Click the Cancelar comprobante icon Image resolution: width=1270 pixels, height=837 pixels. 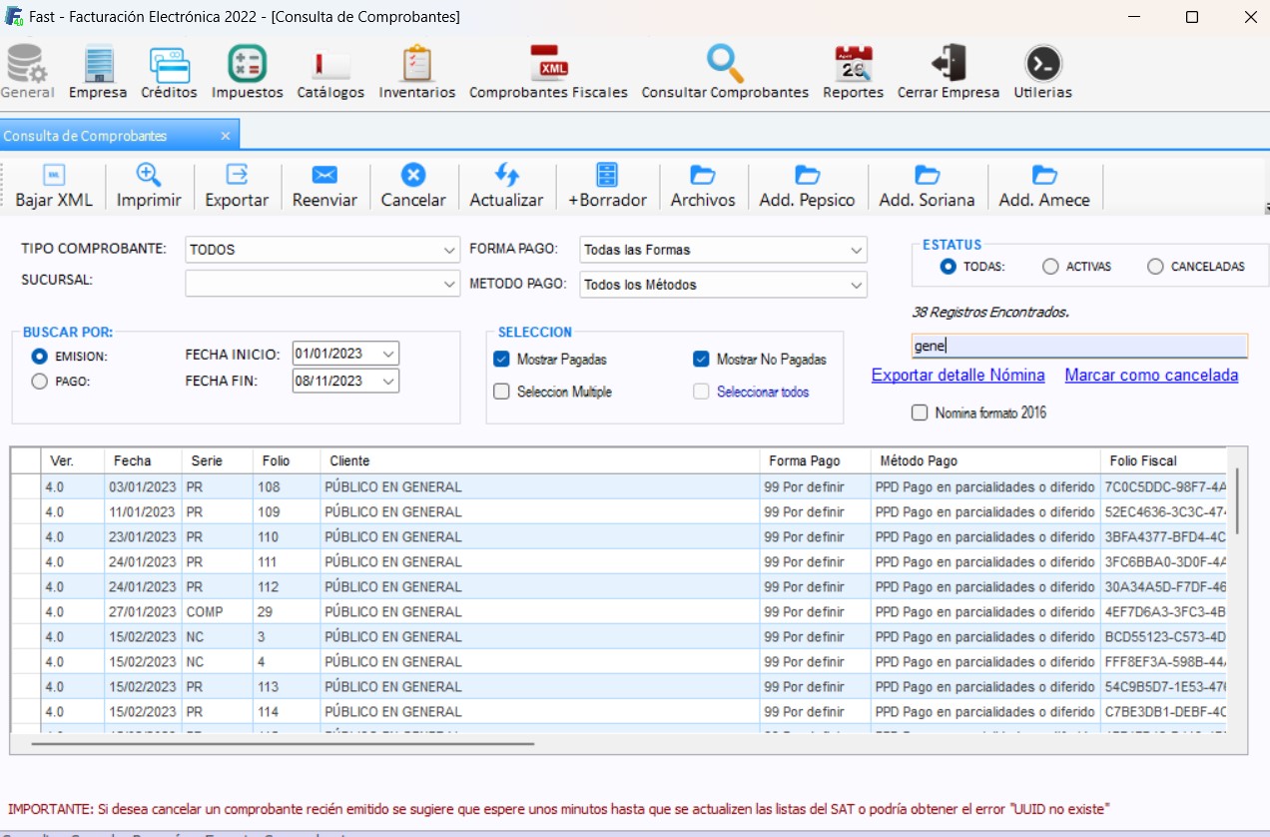coord(413,176)
